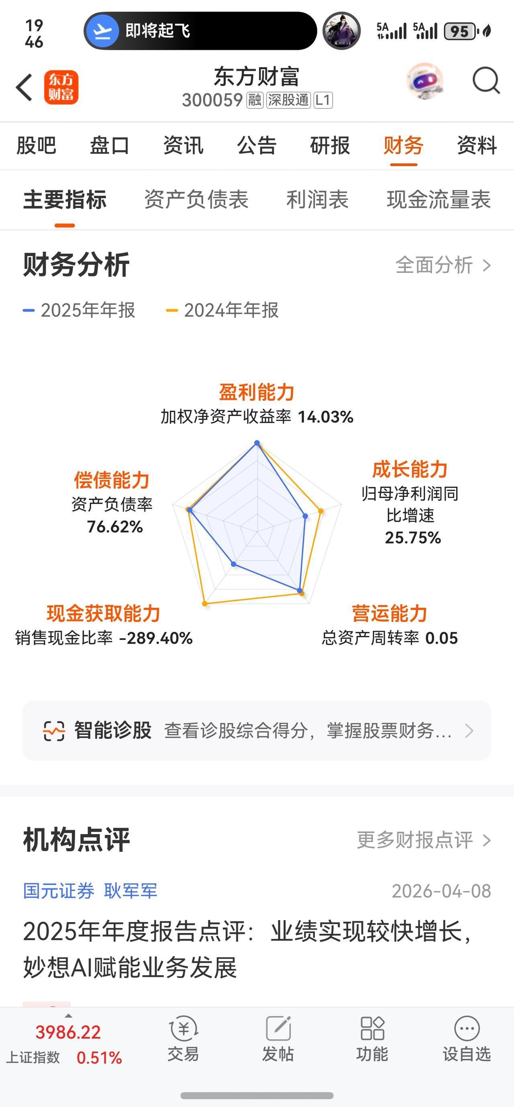Switch to the 利润表 sub-tab
The height and width of the screenshot is (1107, 514).
click(x=317, y=199)
